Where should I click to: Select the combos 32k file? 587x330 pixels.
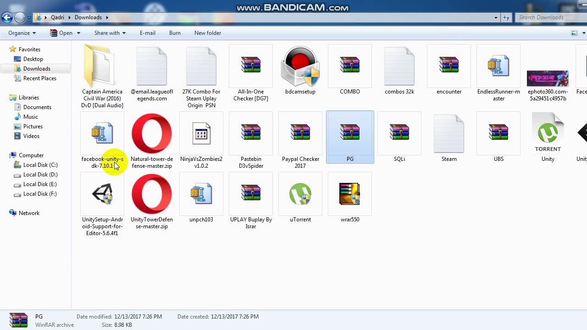coord(399,70)
